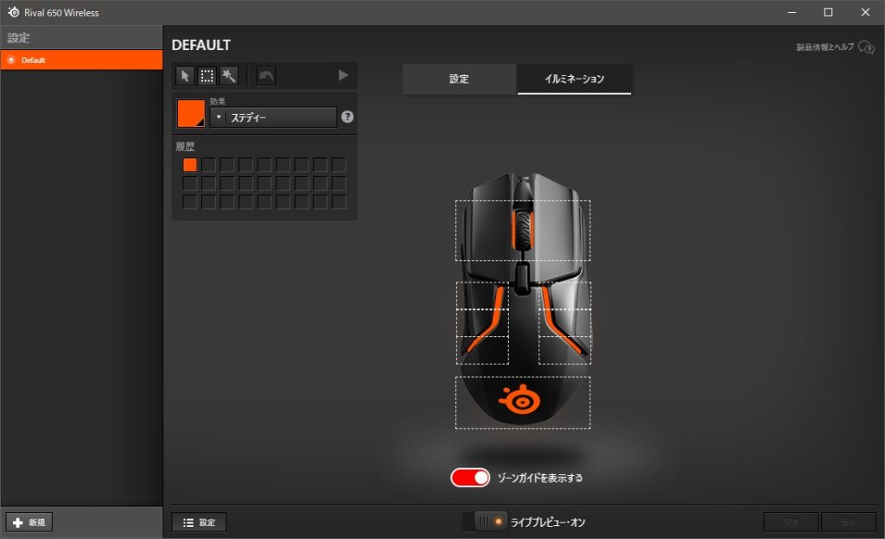The height and width of the screenshot is (539, 885).
Task: Click the undo arrow icon
Action: 266,76
